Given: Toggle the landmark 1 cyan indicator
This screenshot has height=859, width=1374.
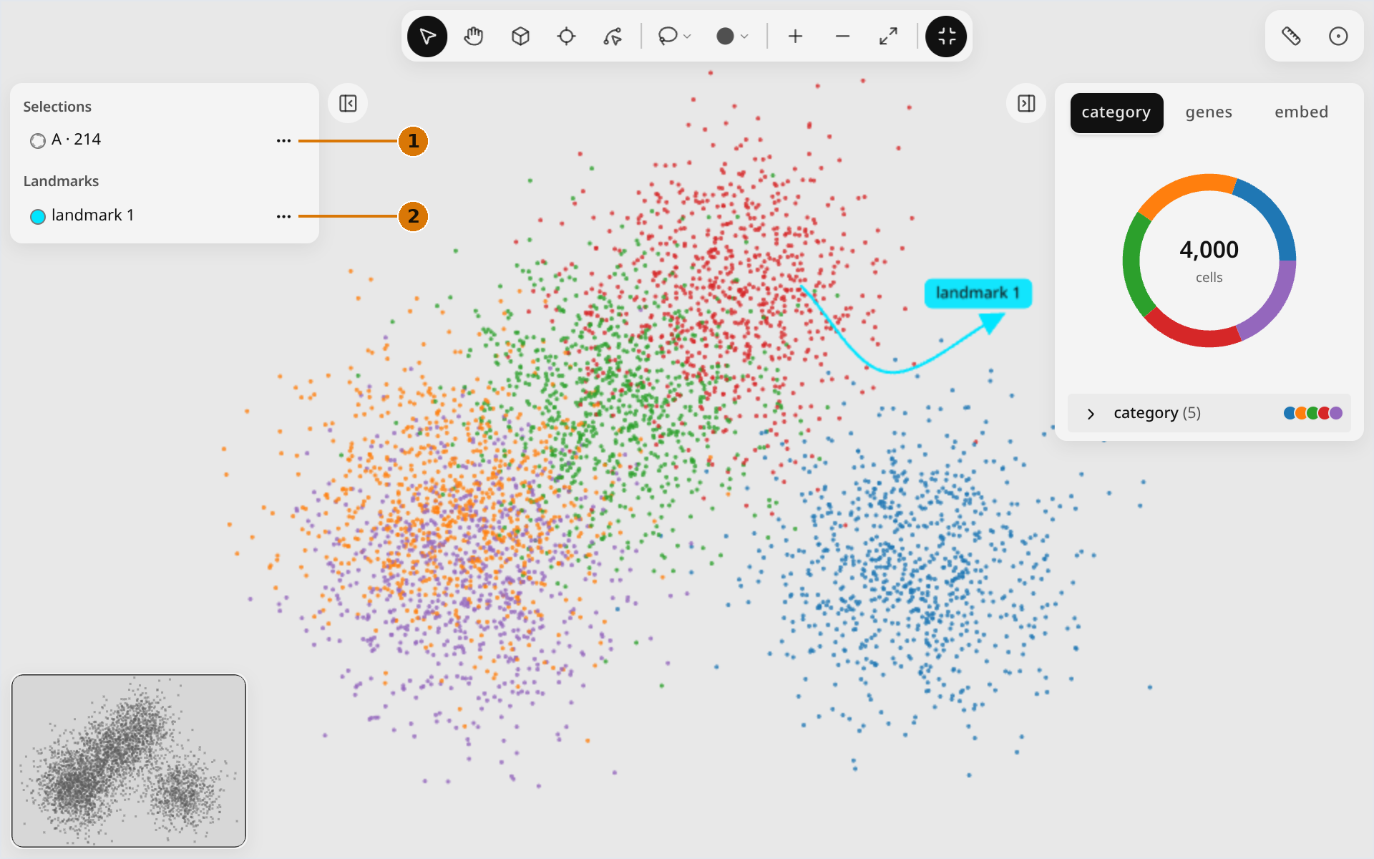Looking at the screenshot, I should (38, 216).
